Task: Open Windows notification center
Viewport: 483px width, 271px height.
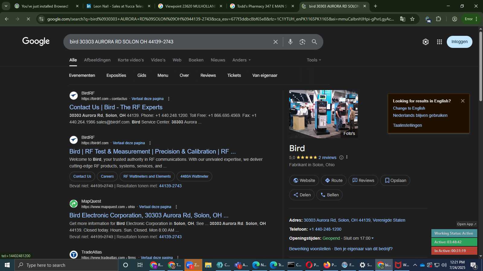Action: tap(474, 265)
